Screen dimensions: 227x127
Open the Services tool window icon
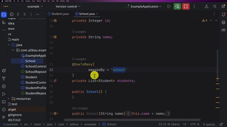(x=4, y=86)
